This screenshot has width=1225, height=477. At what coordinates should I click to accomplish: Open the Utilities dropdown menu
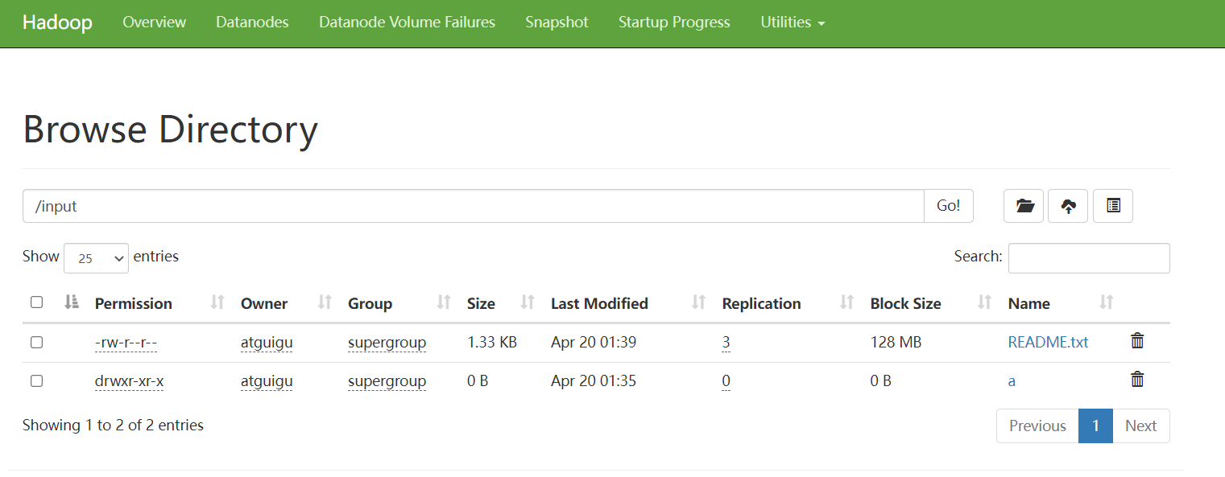[793, 23]
